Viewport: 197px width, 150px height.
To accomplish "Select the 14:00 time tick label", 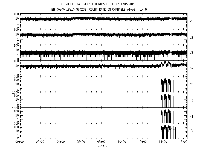I will point(163,142).
